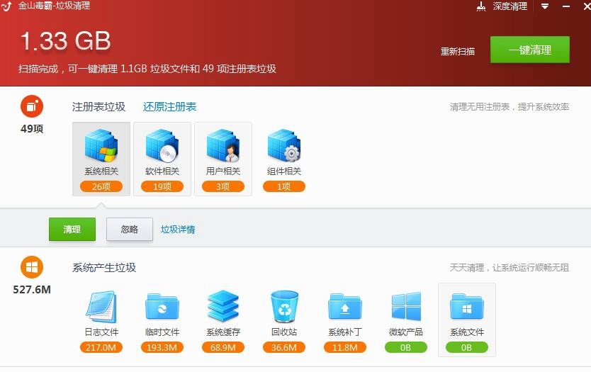Click the 11.8M size badge
591x372 pixels.
pos(345,347)
